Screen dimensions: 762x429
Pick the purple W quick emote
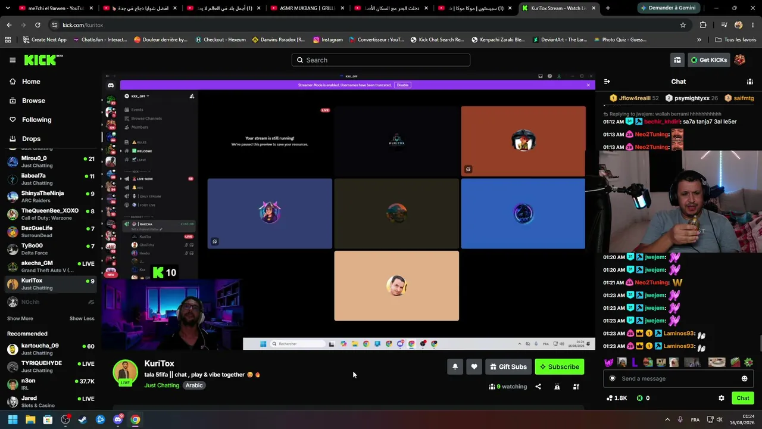(609, 362)
